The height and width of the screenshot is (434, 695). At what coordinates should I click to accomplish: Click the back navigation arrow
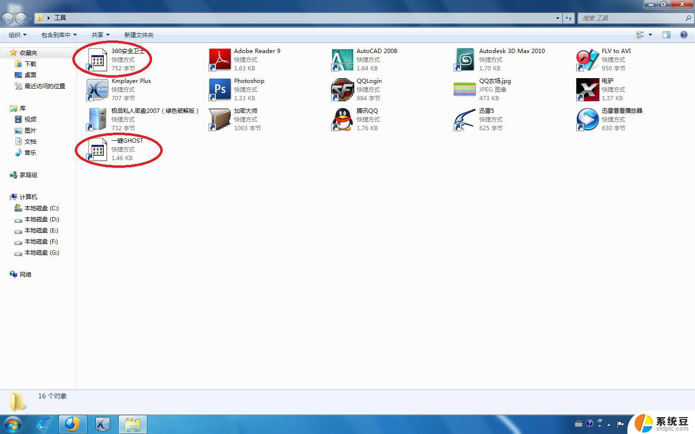click(8, 18)
